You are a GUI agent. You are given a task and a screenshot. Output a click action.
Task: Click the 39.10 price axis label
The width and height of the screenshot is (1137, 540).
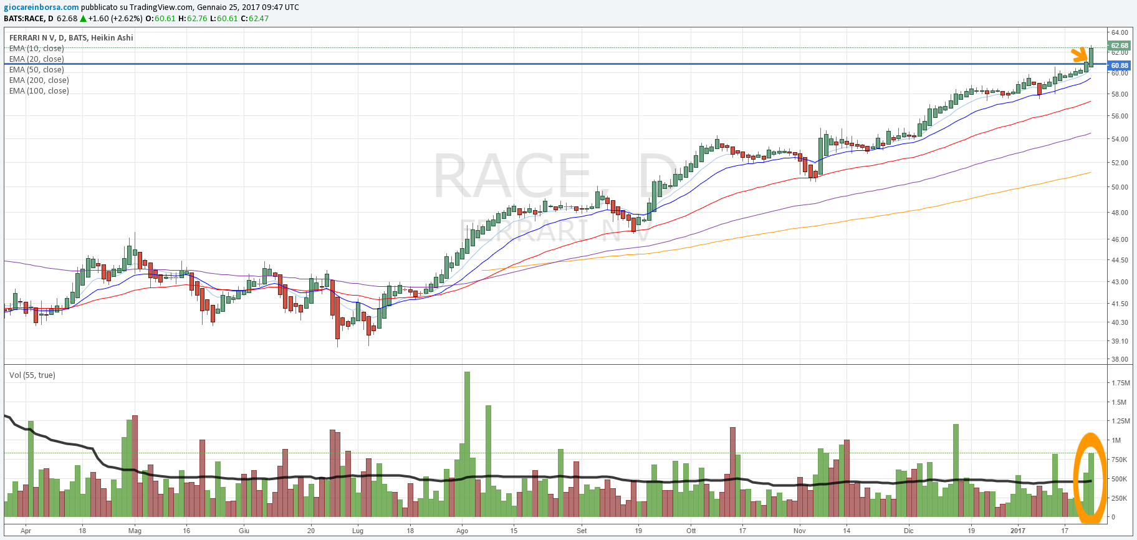pos(1120,342)
